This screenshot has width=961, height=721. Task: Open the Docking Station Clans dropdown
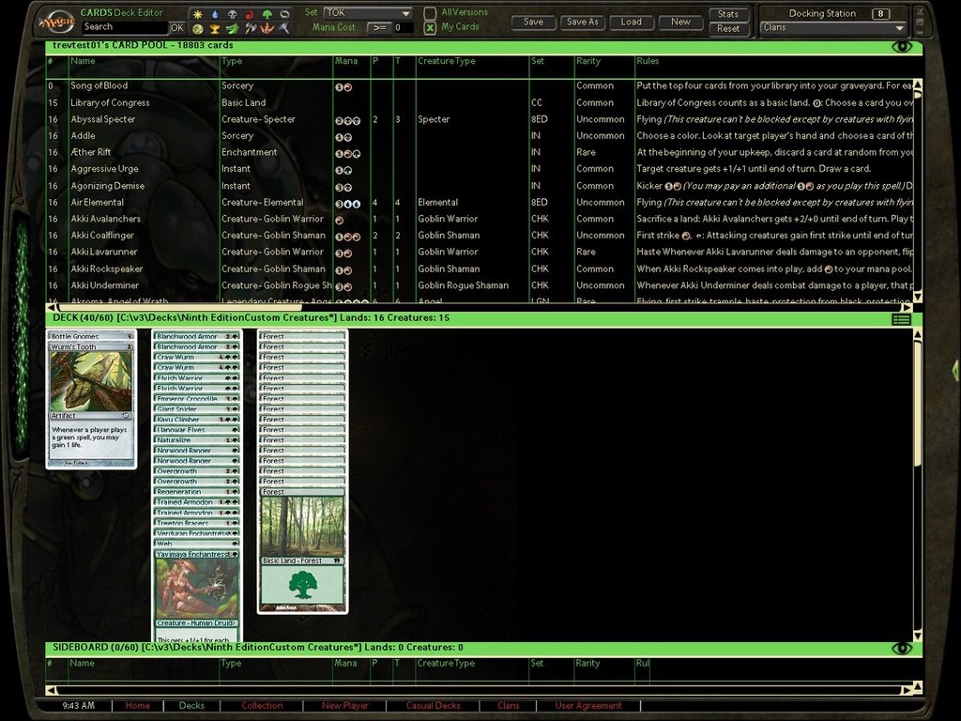click(833, 28)
